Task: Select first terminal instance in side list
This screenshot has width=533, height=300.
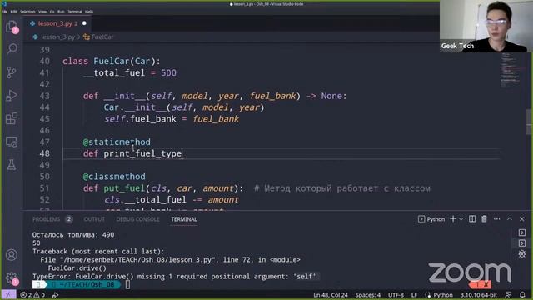Action: [522, 232]
